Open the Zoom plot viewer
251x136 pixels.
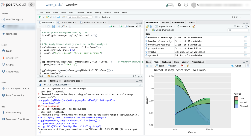160,66
